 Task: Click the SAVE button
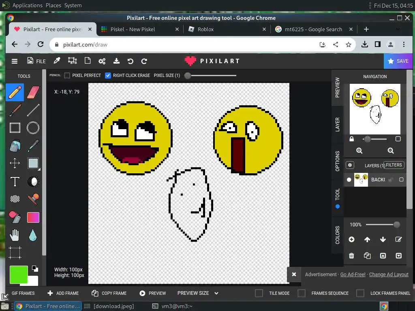(x=398, y=61)
